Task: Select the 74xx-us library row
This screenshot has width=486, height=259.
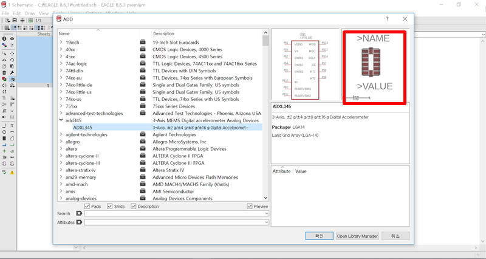Action: (x=160, y=99)
